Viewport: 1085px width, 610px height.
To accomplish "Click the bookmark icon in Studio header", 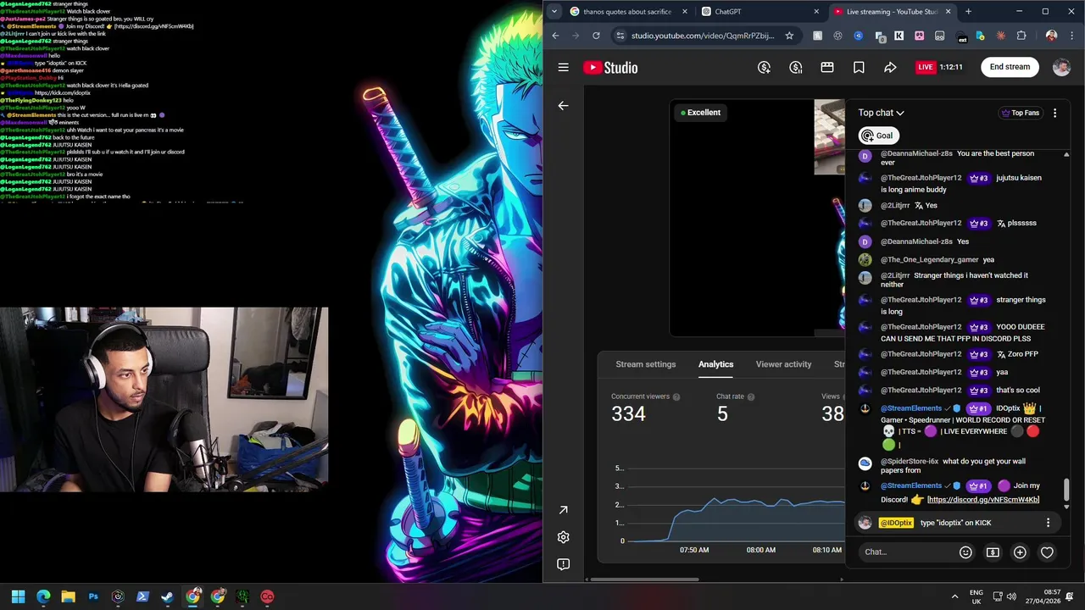I will coord(859,67).
